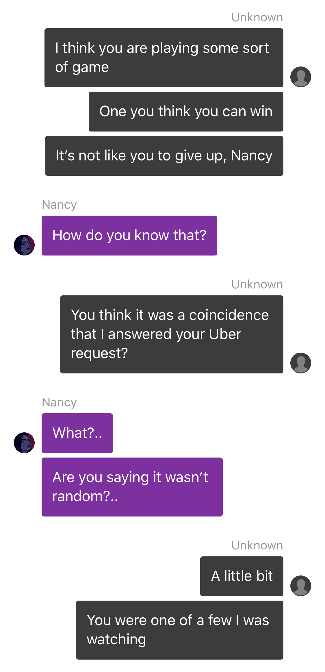Tap the "A little bit" message bubble

[242, 576]
